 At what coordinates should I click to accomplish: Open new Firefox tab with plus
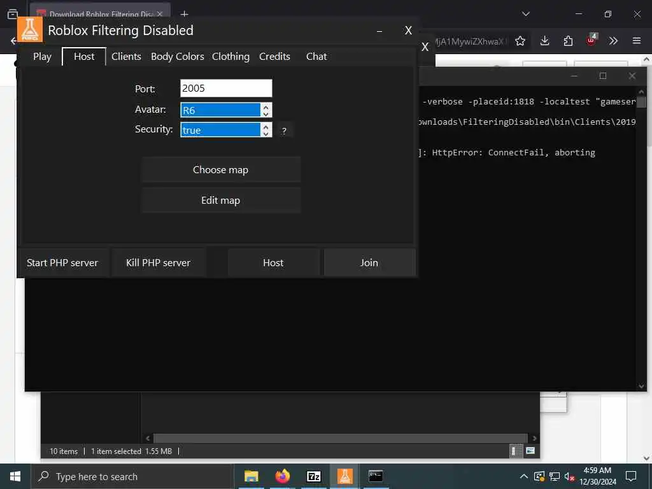pyautogui.click(x=185, y=14)
